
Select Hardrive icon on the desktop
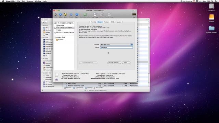pyautogui.click(x=211, y=7)
